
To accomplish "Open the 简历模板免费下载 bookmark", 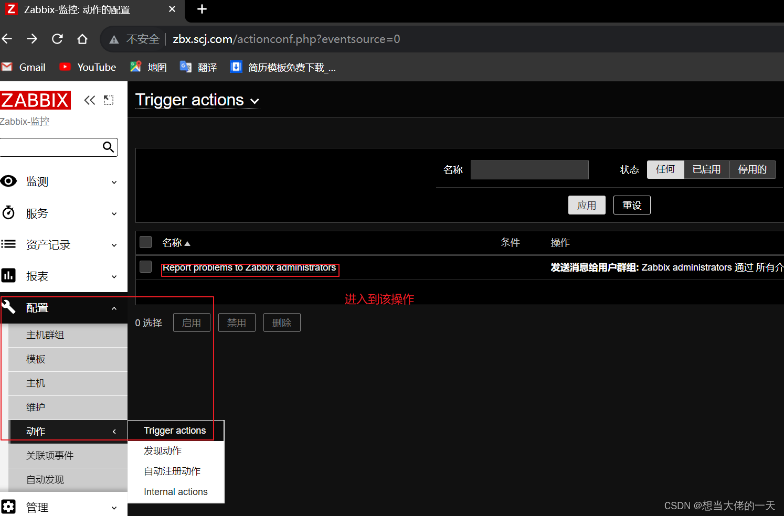I will pyautogui.click(x=283, y=67).
